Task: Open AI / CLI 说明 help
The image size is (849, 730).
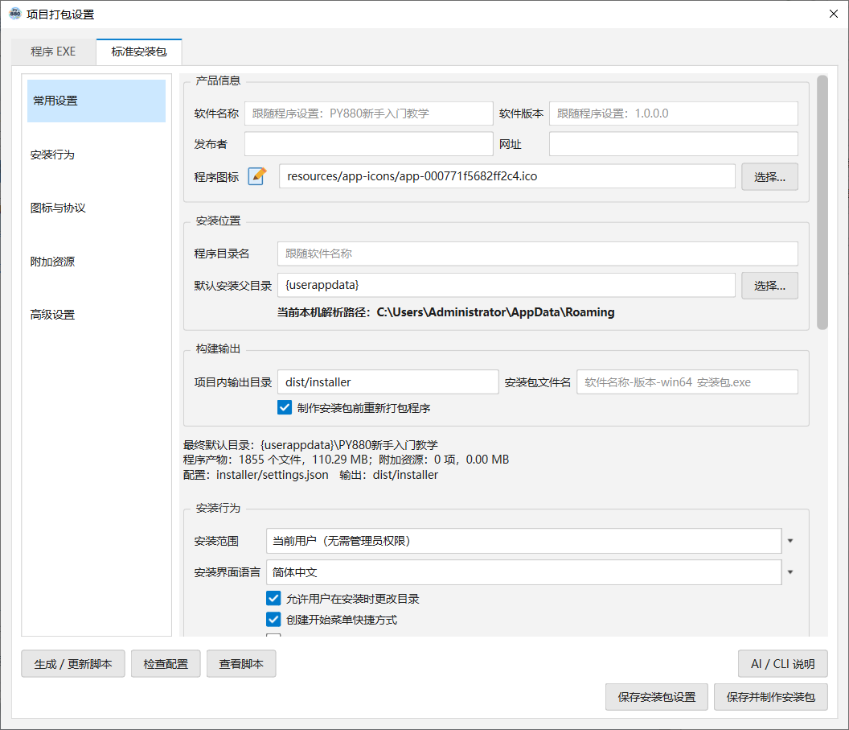Action: [782, 664]
